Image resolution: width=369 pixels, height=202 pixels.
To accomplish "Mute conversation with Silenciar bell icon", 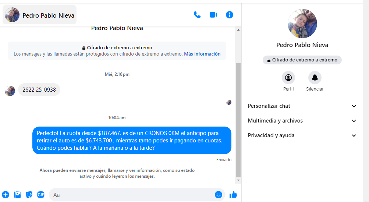I will [x=315, y=78].
